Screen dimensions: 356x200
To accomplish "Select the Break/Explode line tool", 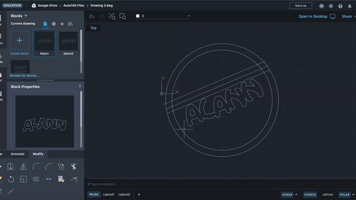I will click(x=11, y=191).
